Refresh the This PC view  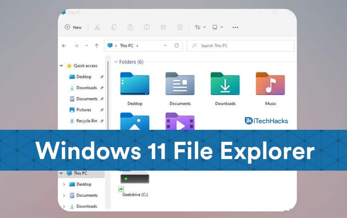(x=176, y=45)
